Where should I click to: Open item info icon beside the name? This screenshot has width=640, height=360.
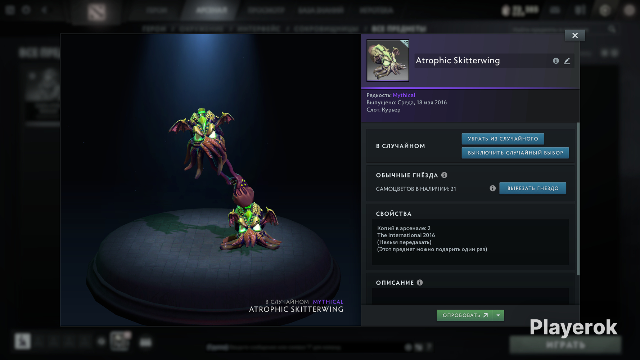[556, 61]
